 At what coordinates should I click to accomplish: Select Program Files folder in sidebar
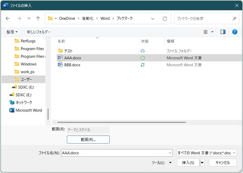click(x=29, y=49)
